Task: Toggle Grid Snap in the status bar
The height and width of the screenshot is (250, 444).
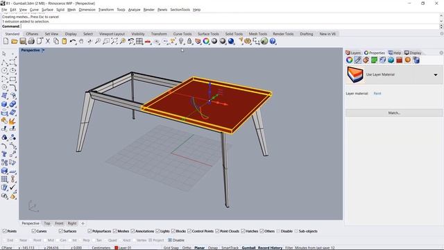Action: tap(171, 248)
